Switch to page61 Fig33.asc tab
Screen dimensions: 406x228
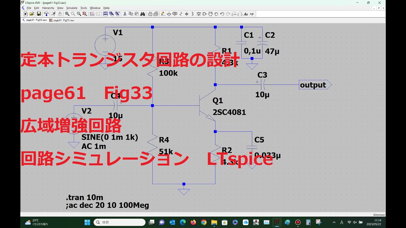click(x=35, y=20)
